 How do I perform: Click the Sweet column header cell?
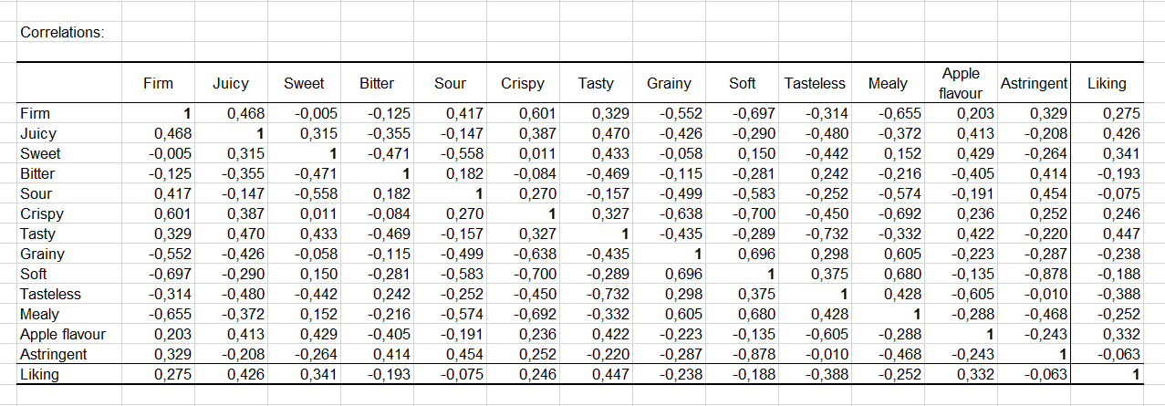pyautogui.click(x=304, y=83)
